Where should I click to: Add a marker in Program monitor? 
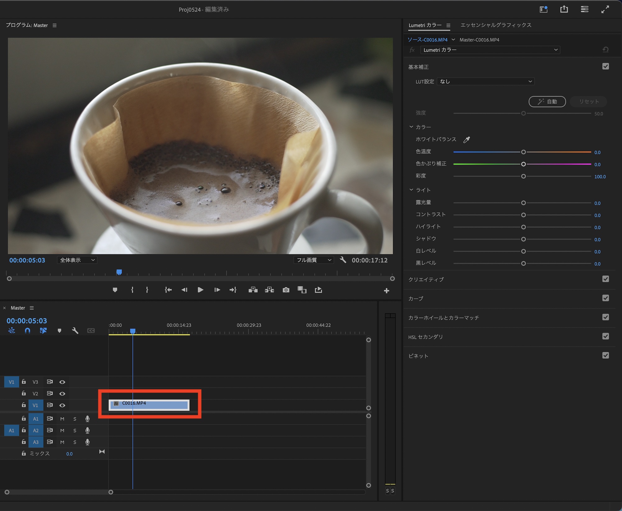click(x=115, y=290)
